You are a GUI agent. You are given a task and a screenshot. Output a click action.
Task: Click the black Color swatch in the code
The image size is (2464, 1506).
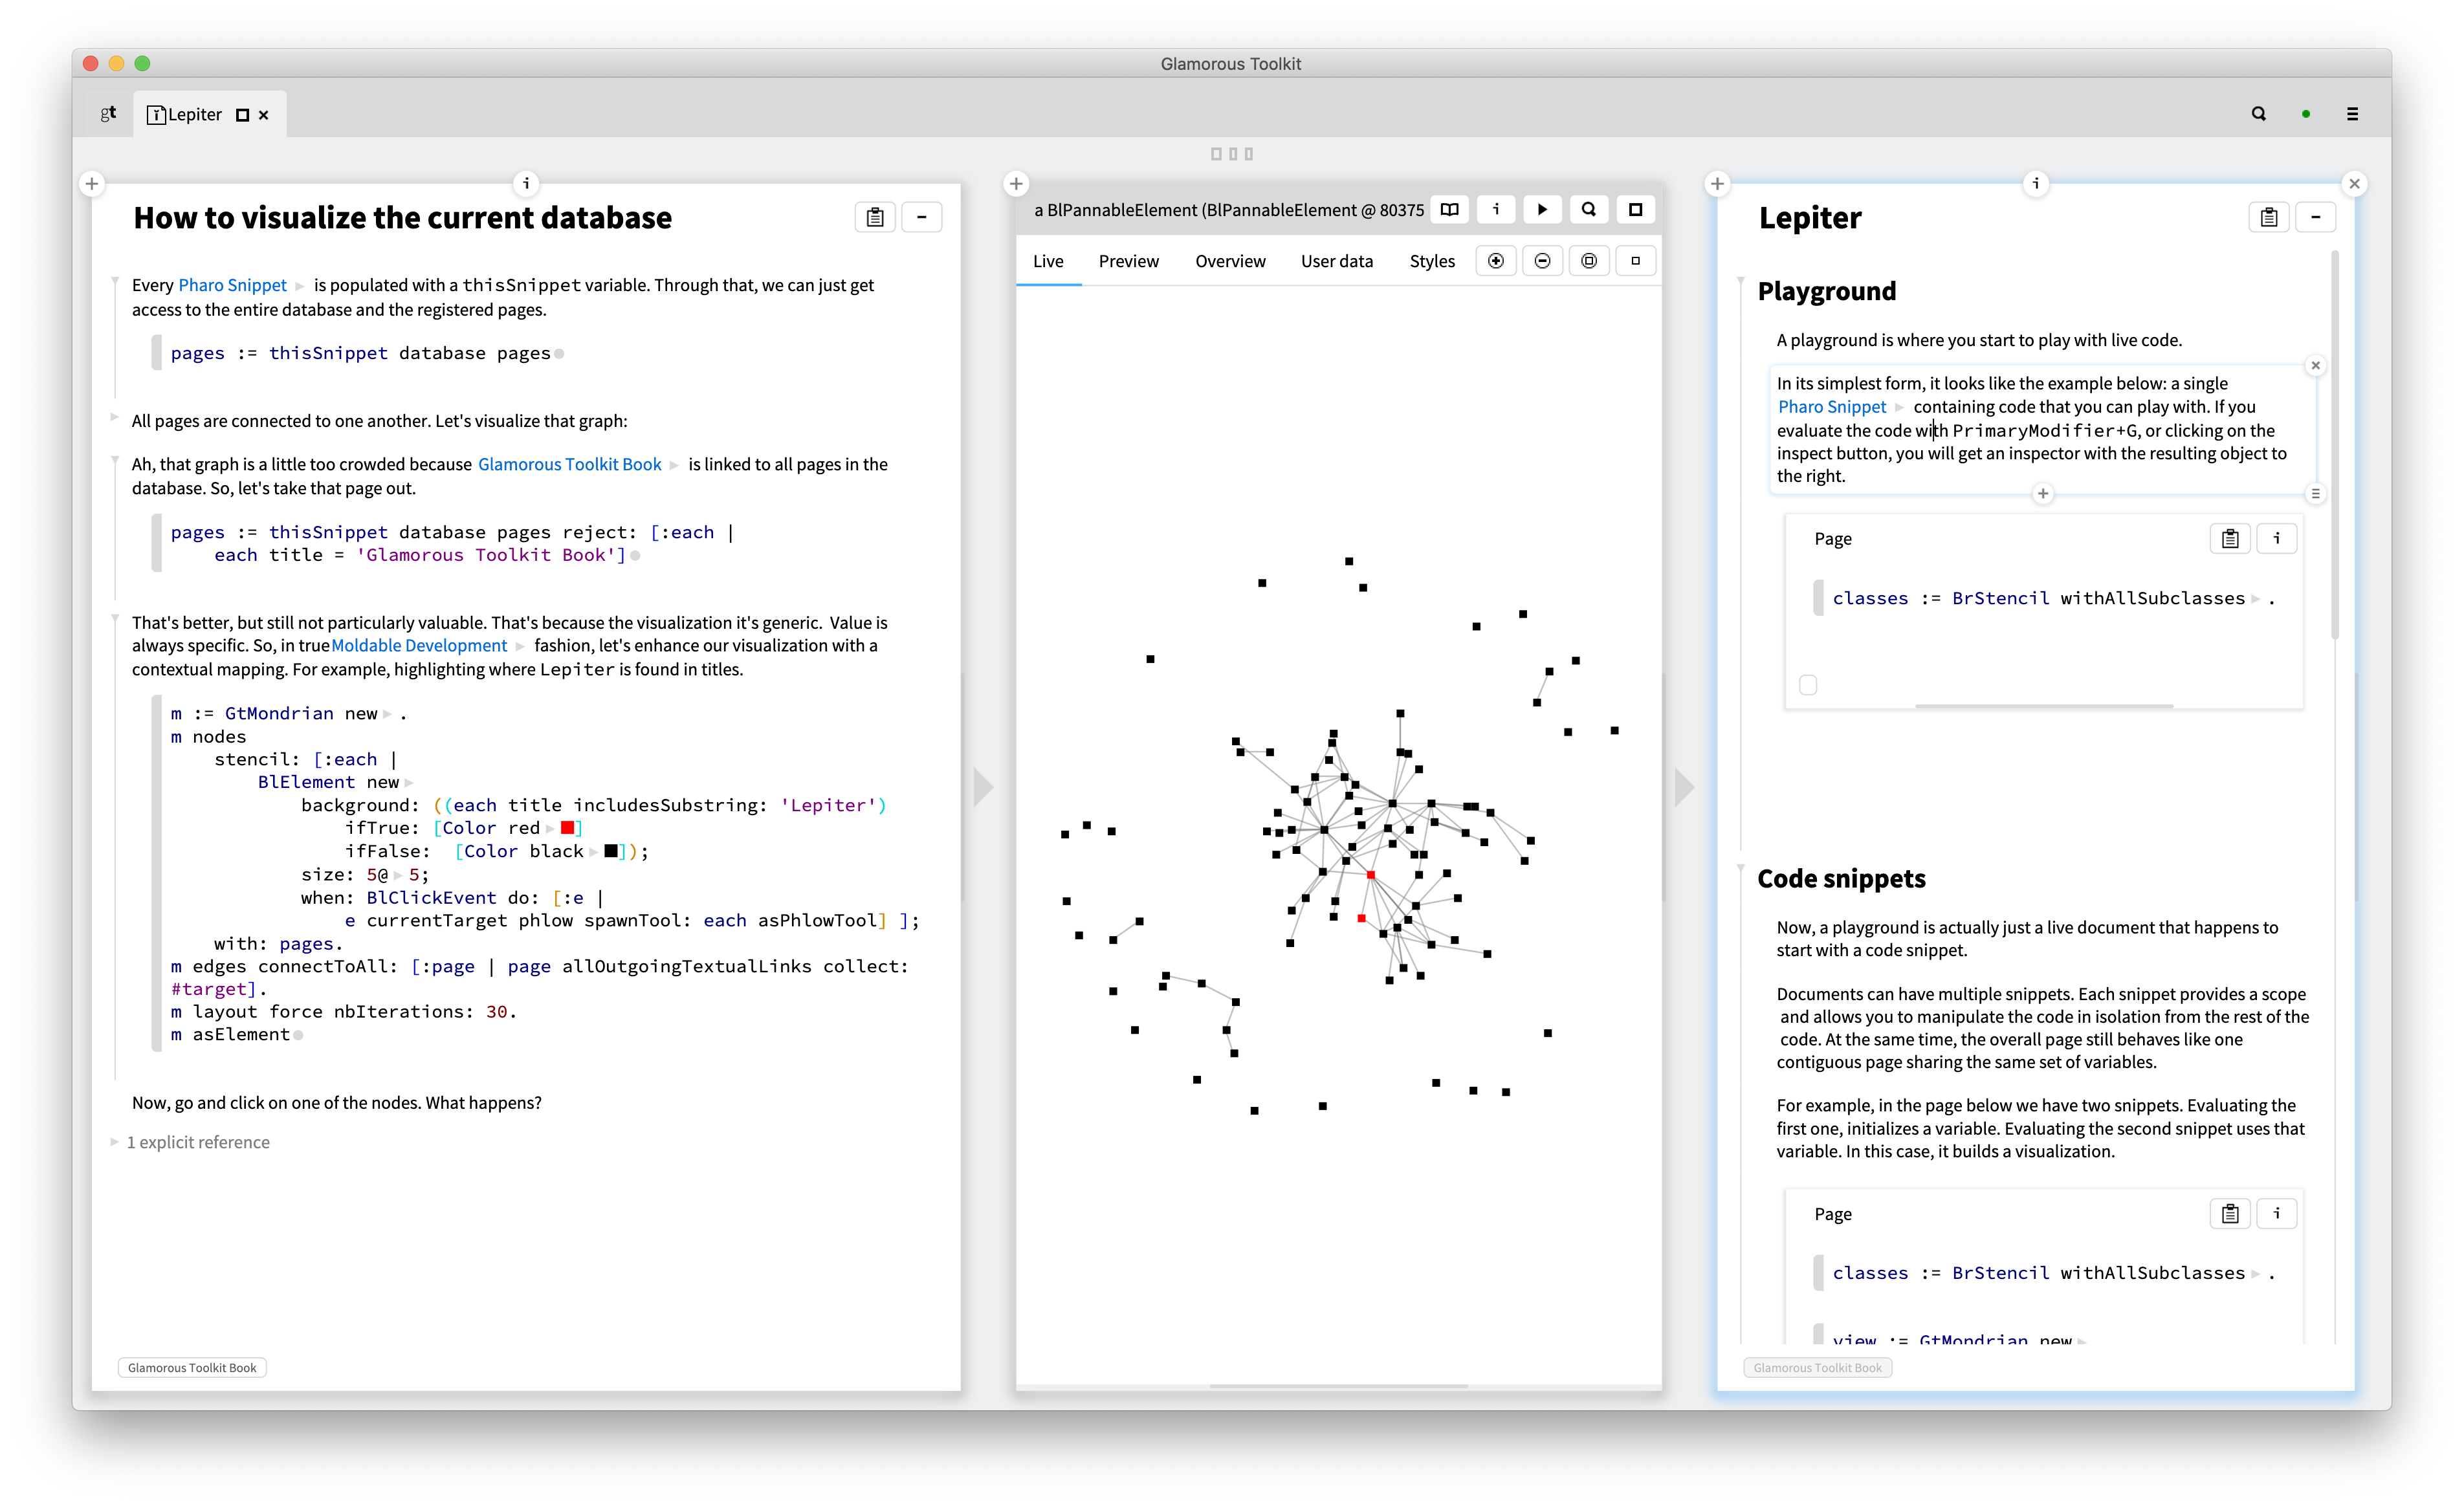pos(611,851)
